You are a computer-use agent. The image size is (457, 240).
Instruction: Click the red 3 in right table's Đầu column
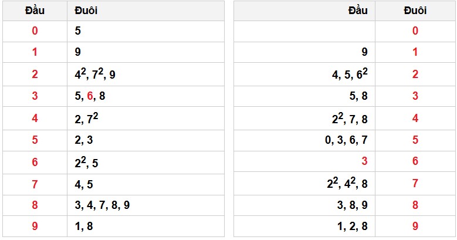tap(364, 161)
